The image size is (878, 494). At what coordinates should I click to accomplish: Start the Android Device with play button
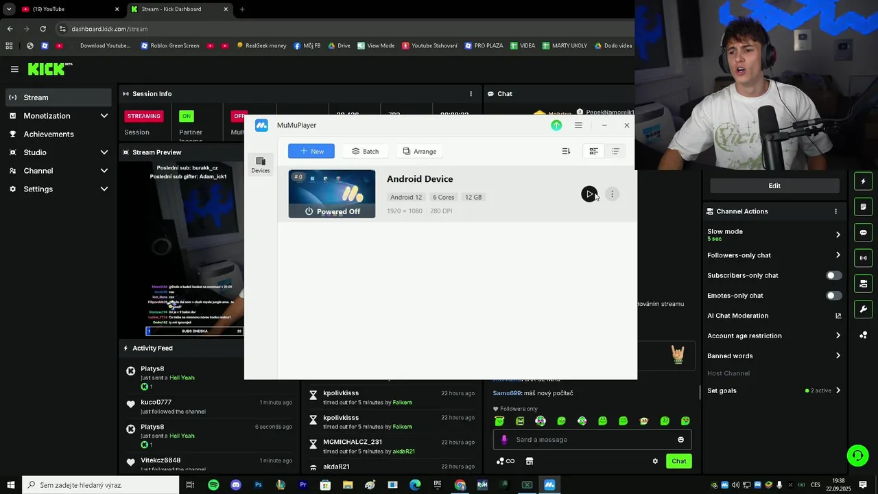click(x=589, y=194)
